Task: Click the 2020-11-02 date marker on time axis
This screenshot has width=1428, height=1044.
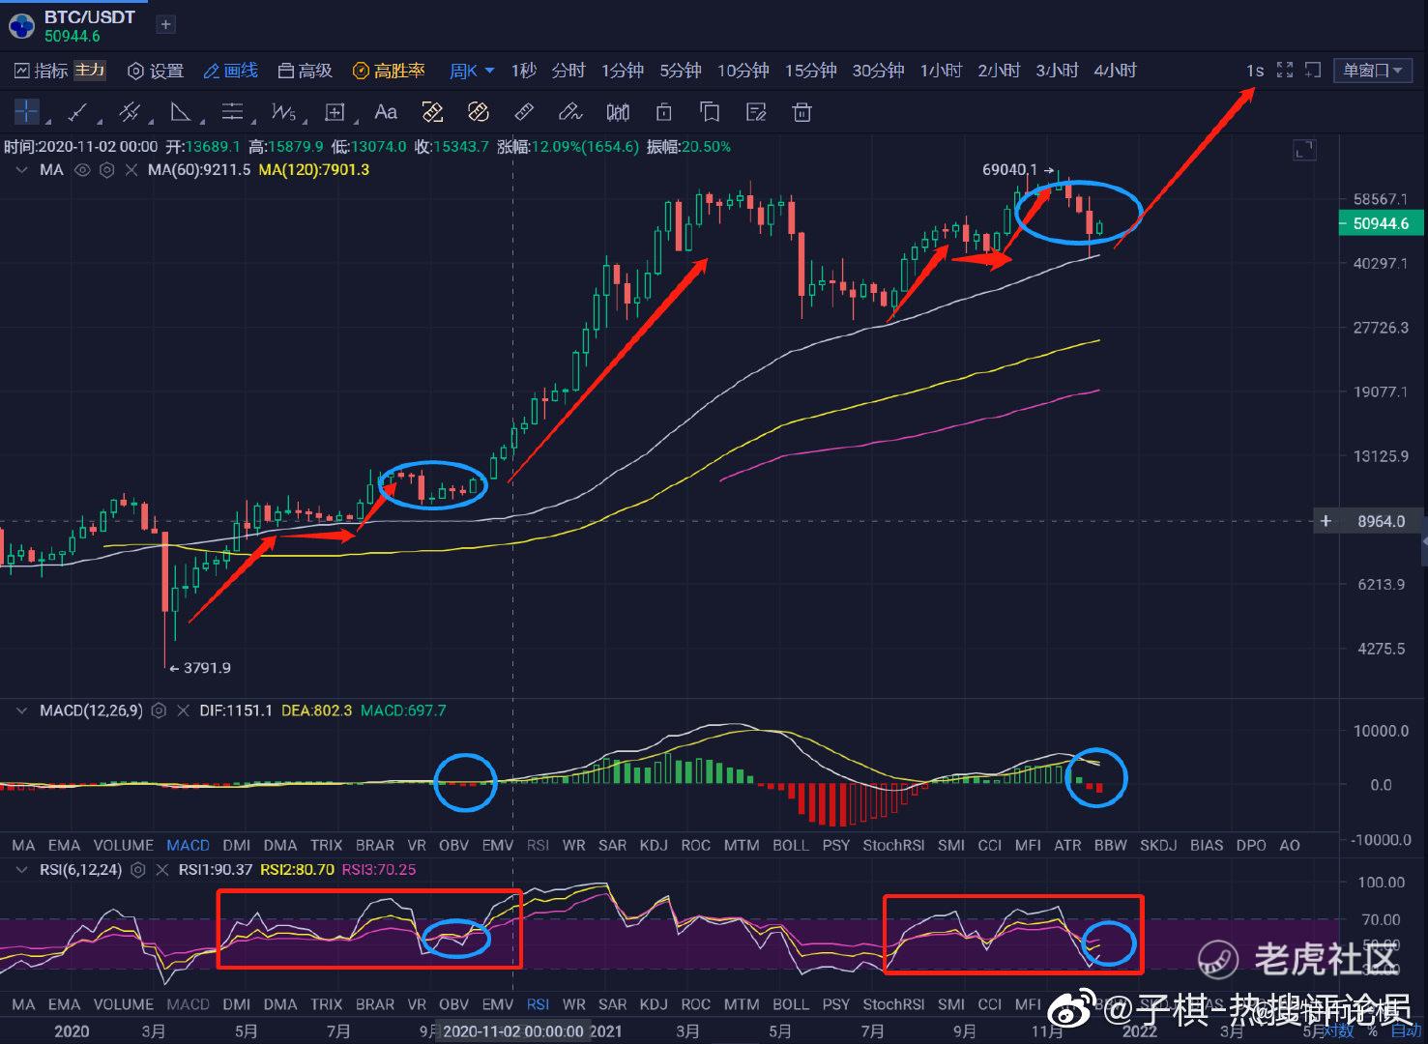Action: coord(512,1030)
